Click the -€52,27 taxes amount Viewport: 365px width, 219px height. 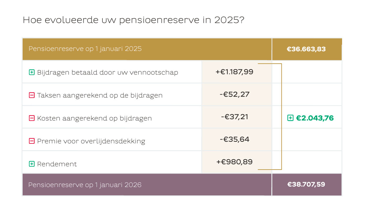tap(234, 94)
